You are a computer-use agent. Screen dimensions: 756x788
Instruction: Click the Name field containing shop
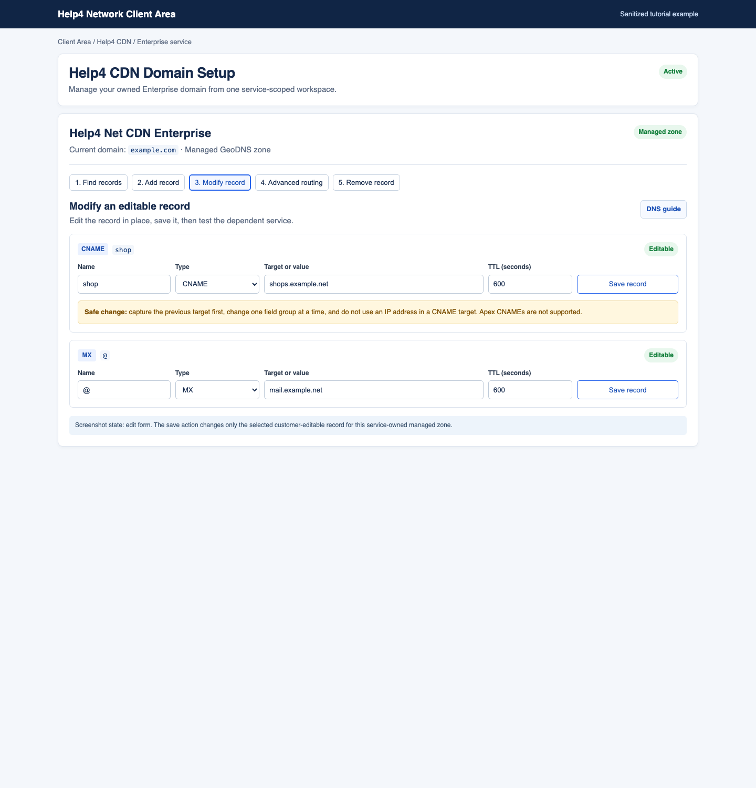(124, 284)
